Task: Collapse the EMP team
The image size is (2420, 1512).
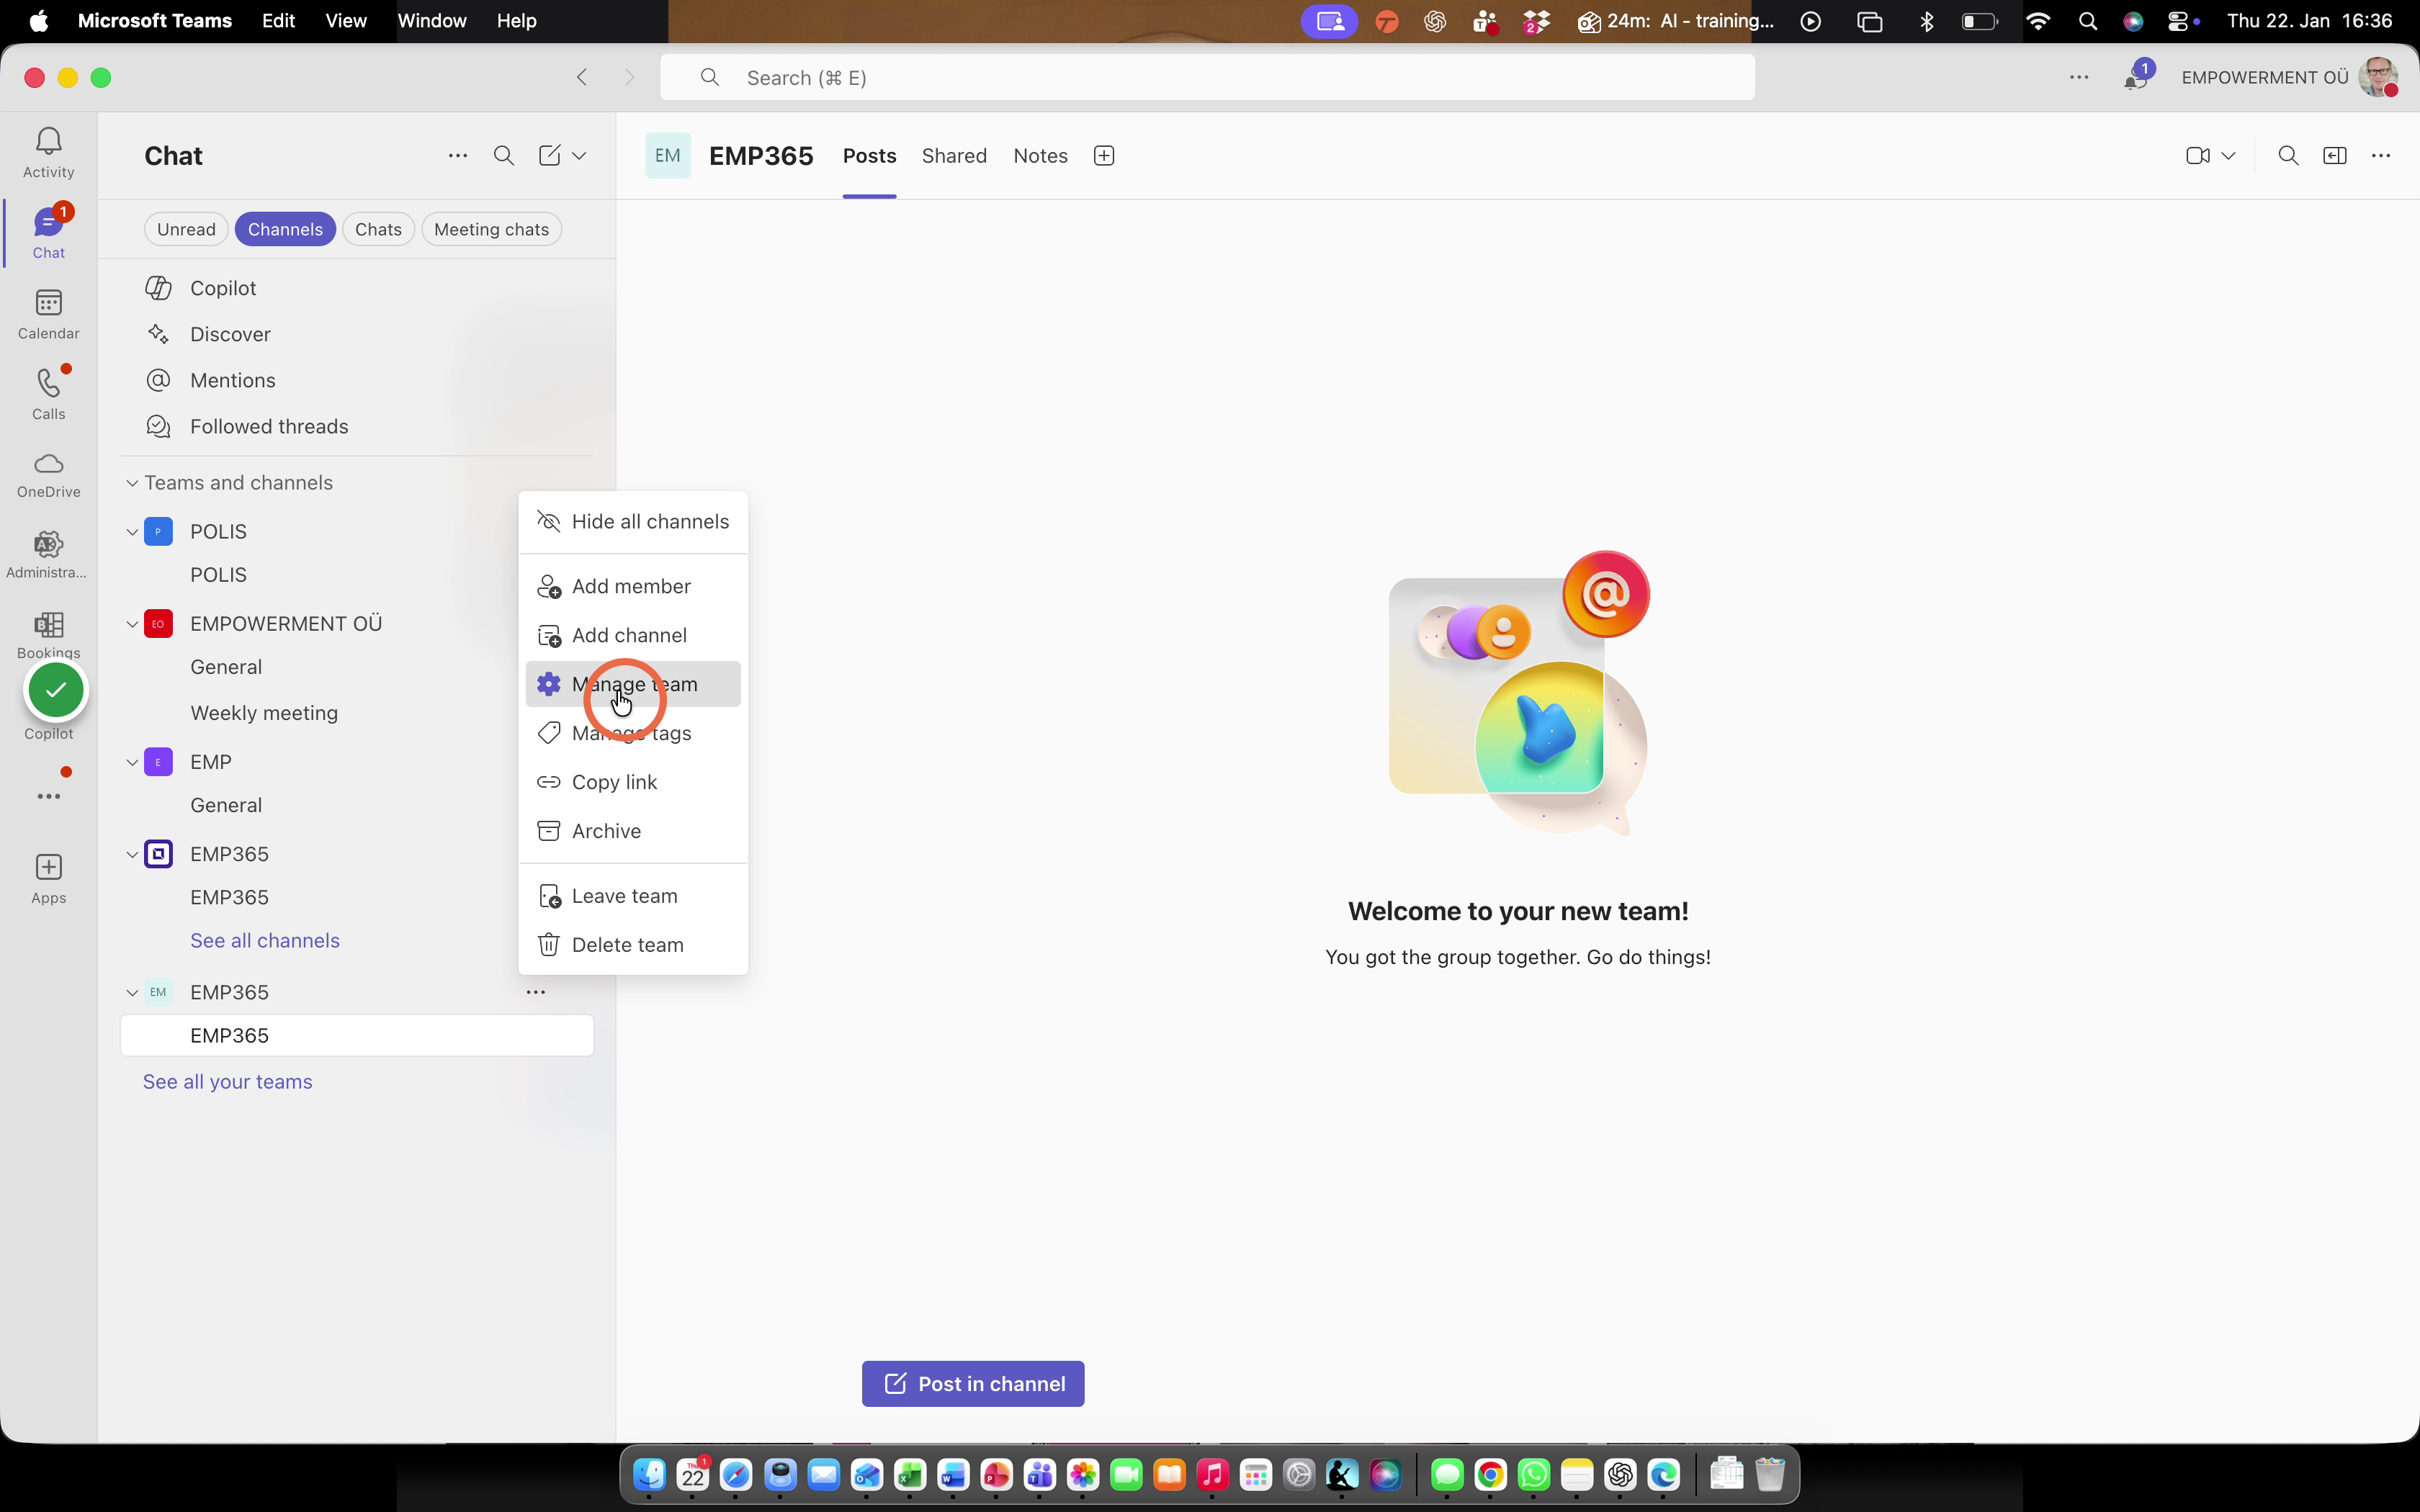Action: pos(131,762)
